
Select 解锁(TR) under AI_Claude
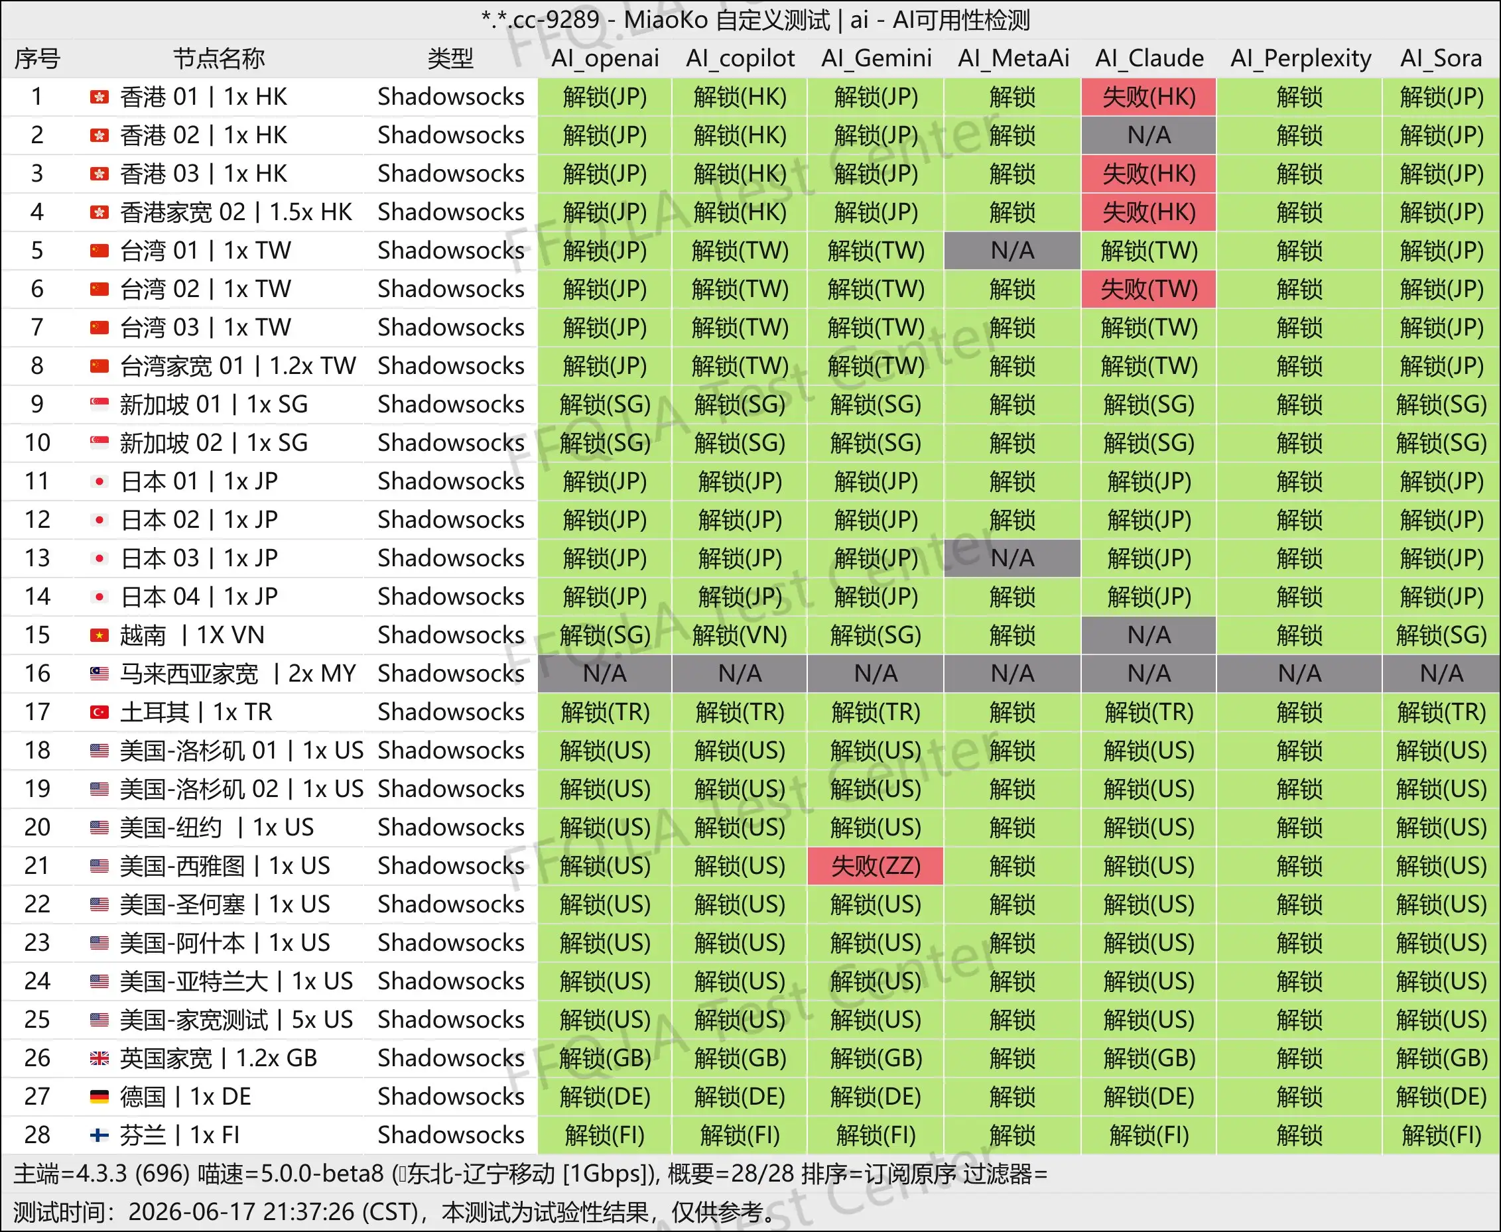pos(1149,711)
